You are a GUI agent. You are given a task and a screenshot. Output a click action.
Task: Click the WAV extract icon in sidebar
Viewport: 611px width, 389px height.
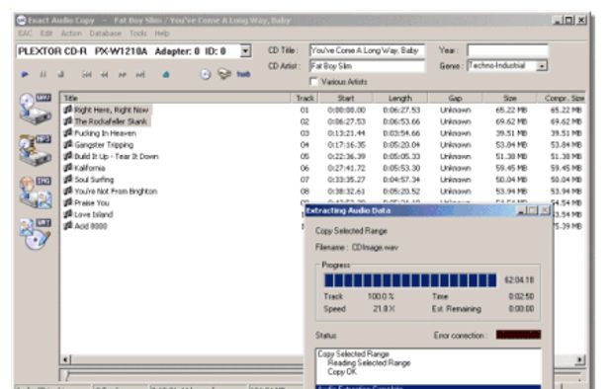(36, 109)
